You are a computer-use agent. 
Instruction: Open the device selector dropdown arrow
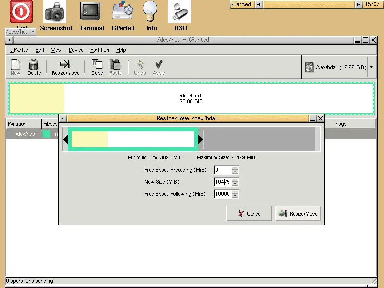[x=371, y=67]
